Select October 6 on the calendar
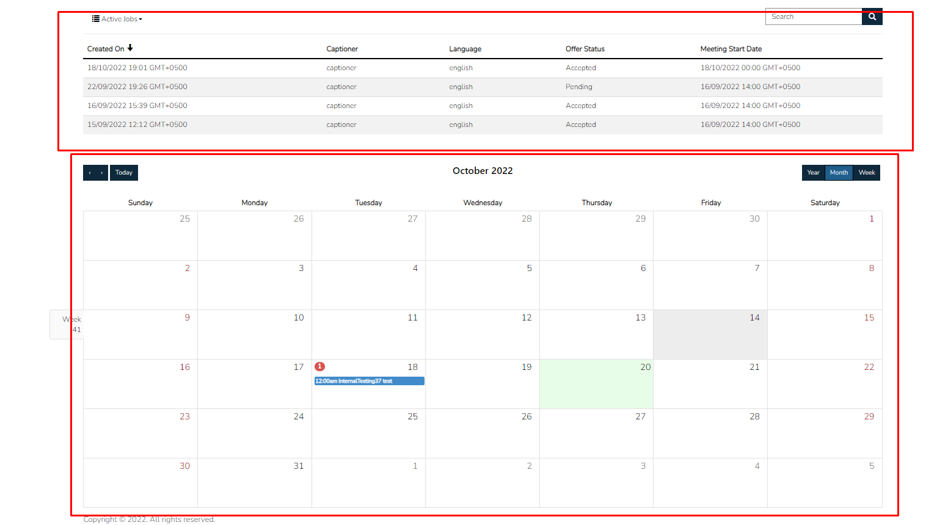 596,285
